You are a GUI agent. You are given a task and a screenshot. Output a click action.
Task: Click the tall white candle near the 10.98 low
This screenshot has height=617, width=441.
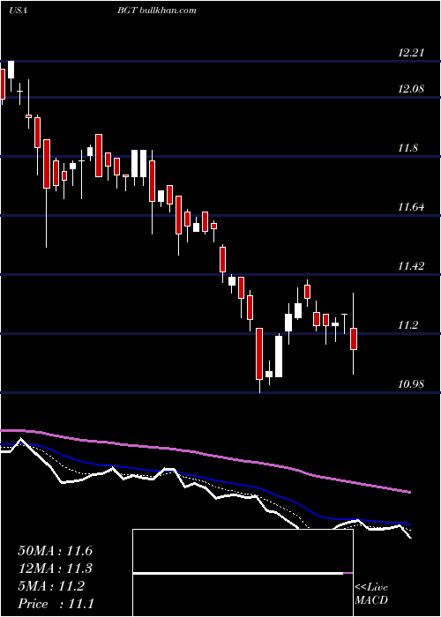pyautogui.click(x=279, y=356)
